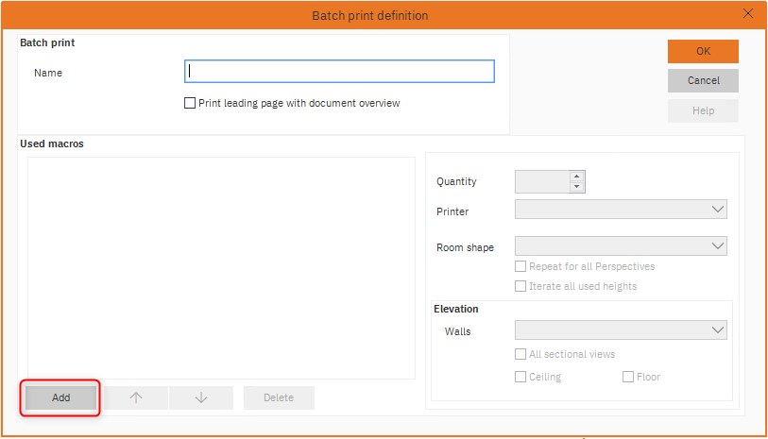Close the Batch print definition dialog

coord(748,14)
